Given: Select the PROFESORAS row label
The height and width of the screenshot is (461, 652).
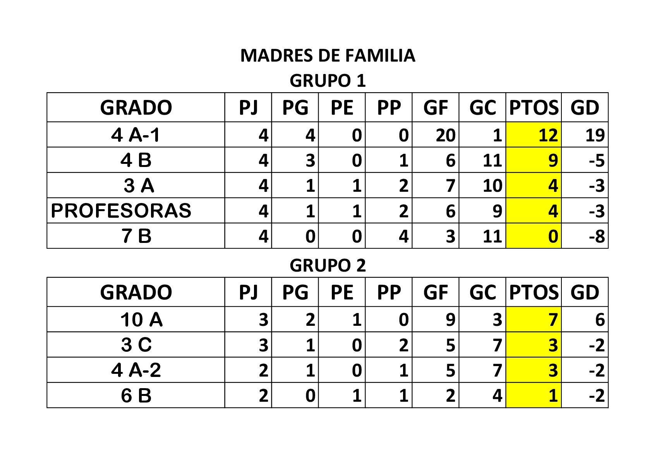Looking at the screenshot, I should (x=136, y=210).
